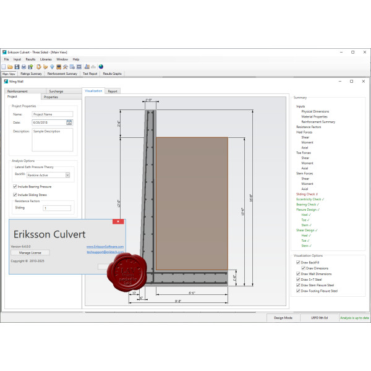371x371 pixels.
Task: Toggle Draw Stem Flexure Steel checkbox
Action: tap(298, 285)
